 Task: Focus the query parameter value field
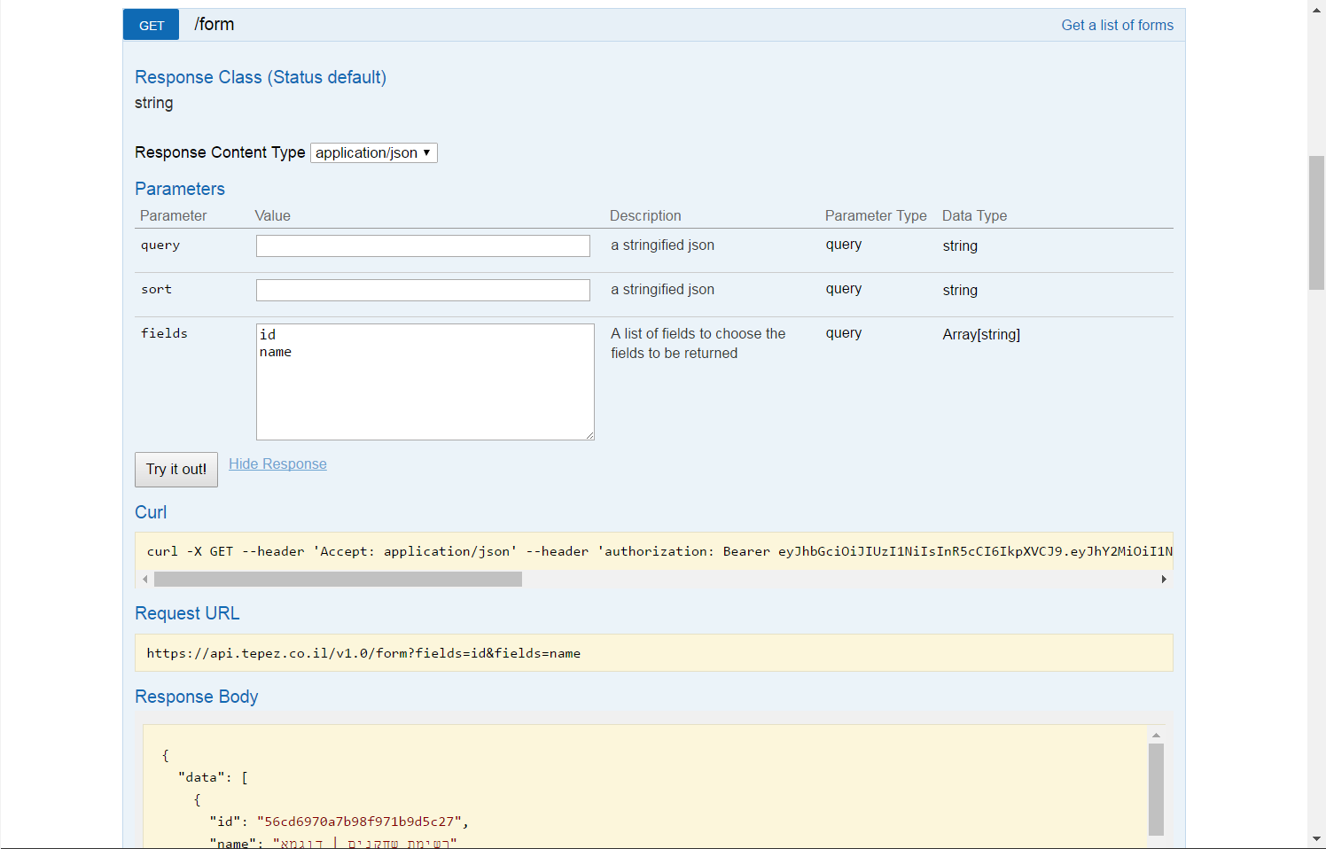(423, 245)
